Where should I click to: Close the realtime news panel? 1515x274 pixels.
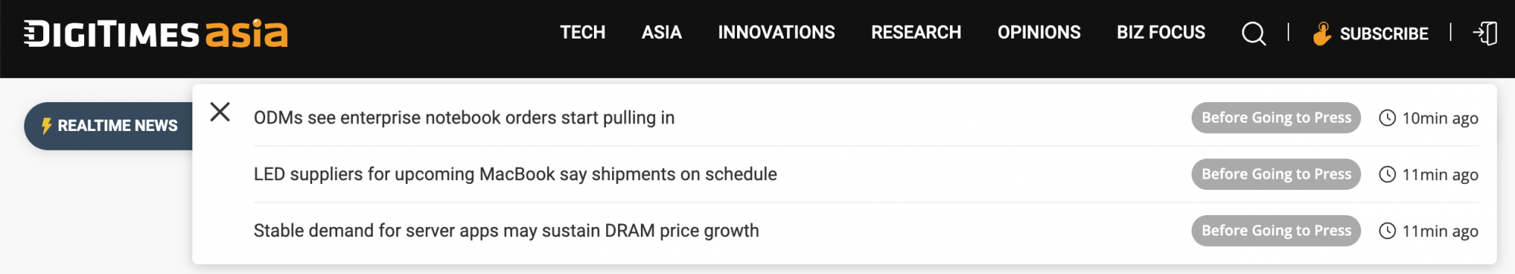click(x=220, y=112)
